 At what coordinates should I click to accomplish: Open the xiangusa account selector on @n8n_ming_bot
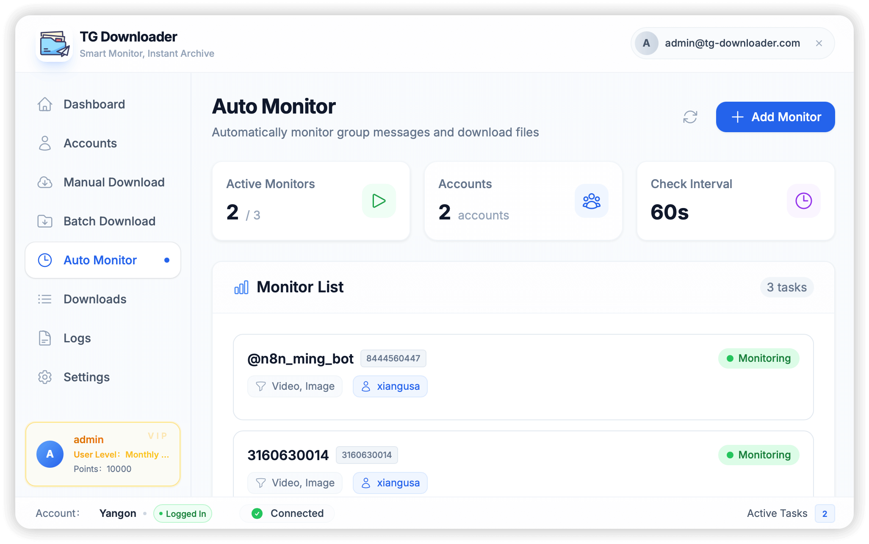390,386
